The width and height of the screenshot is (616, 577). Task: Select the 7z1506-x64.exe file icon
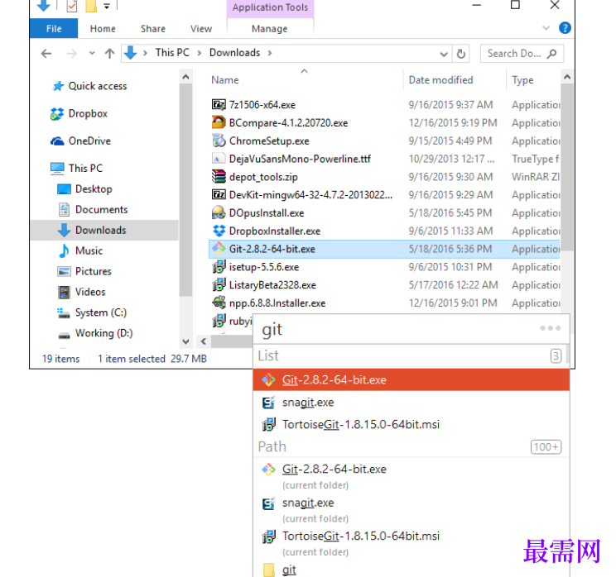pyautogui.click(x=219, y=105)
